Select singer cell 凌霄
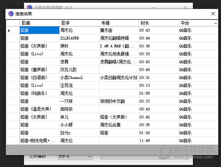 79,62
